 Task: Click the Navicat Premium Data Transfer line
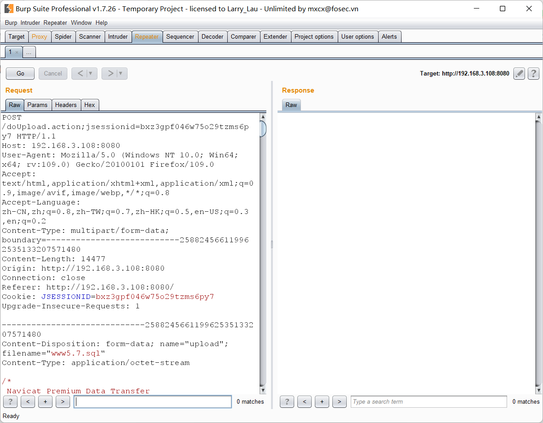[78, 391]
